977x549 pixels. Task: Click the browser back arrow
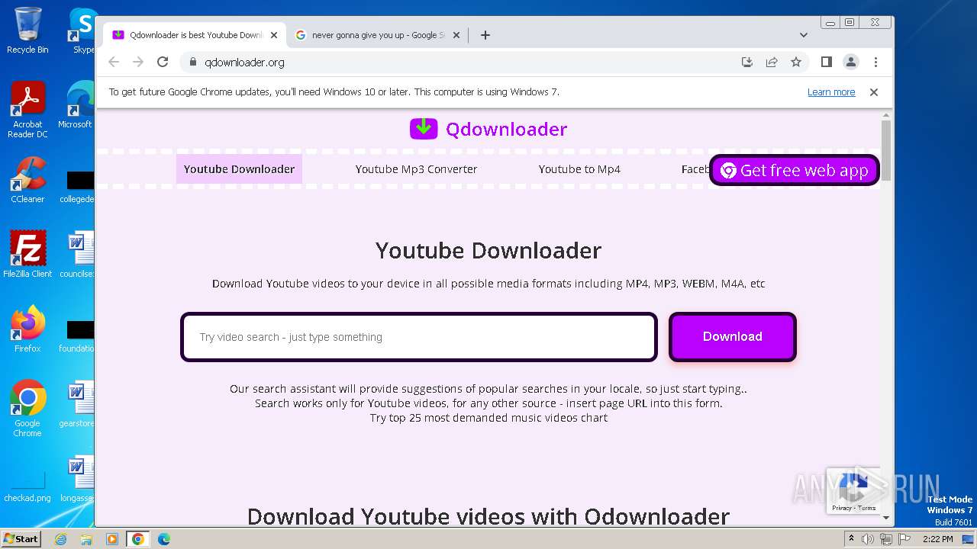(x=114, y=62)
